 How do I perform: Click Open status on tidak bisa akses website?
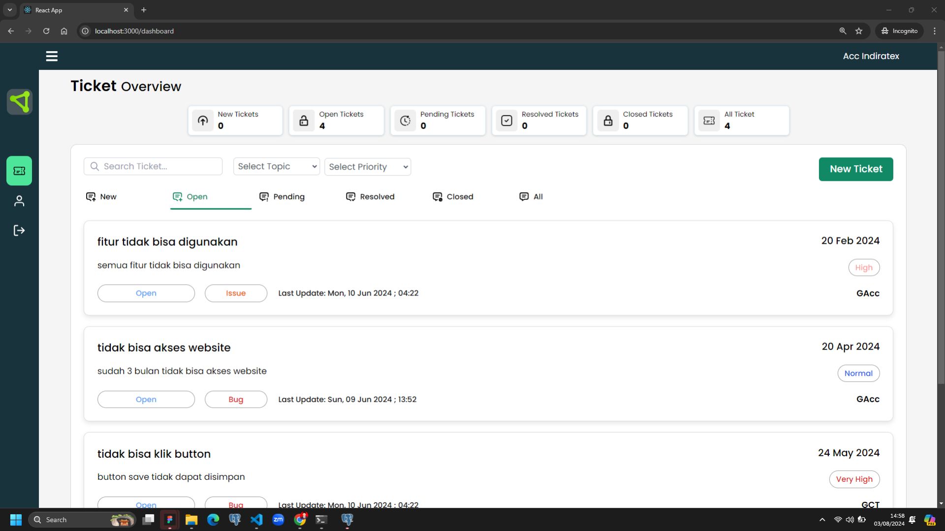click(x=146, y=399)
